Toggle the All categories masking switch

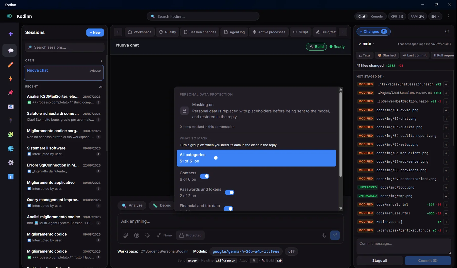click(x=214, y=158)
